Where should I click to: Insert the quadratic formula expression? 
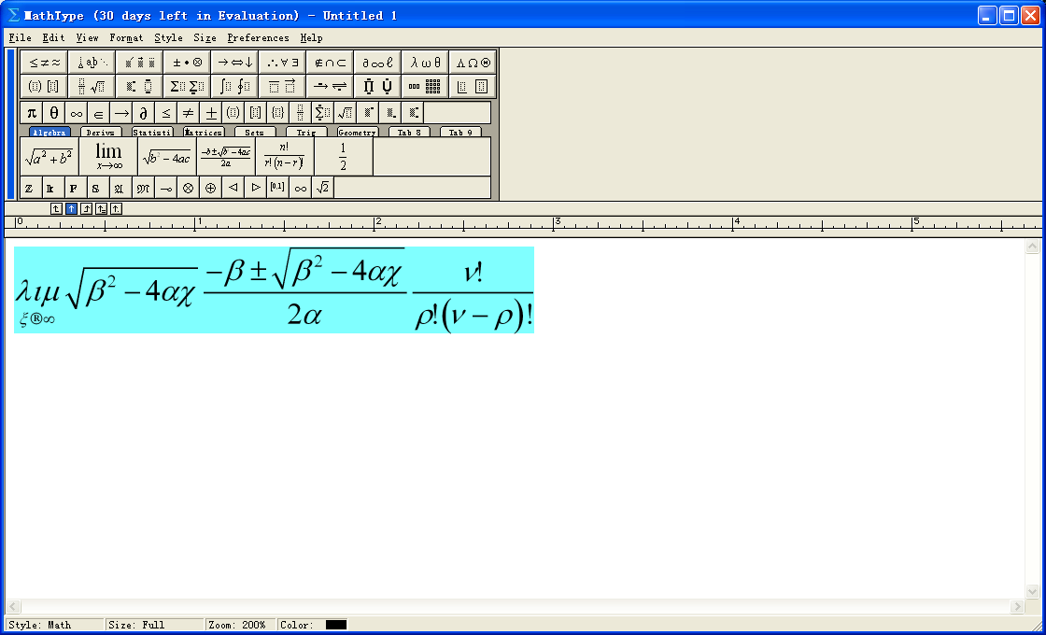[x=226, y=156]
